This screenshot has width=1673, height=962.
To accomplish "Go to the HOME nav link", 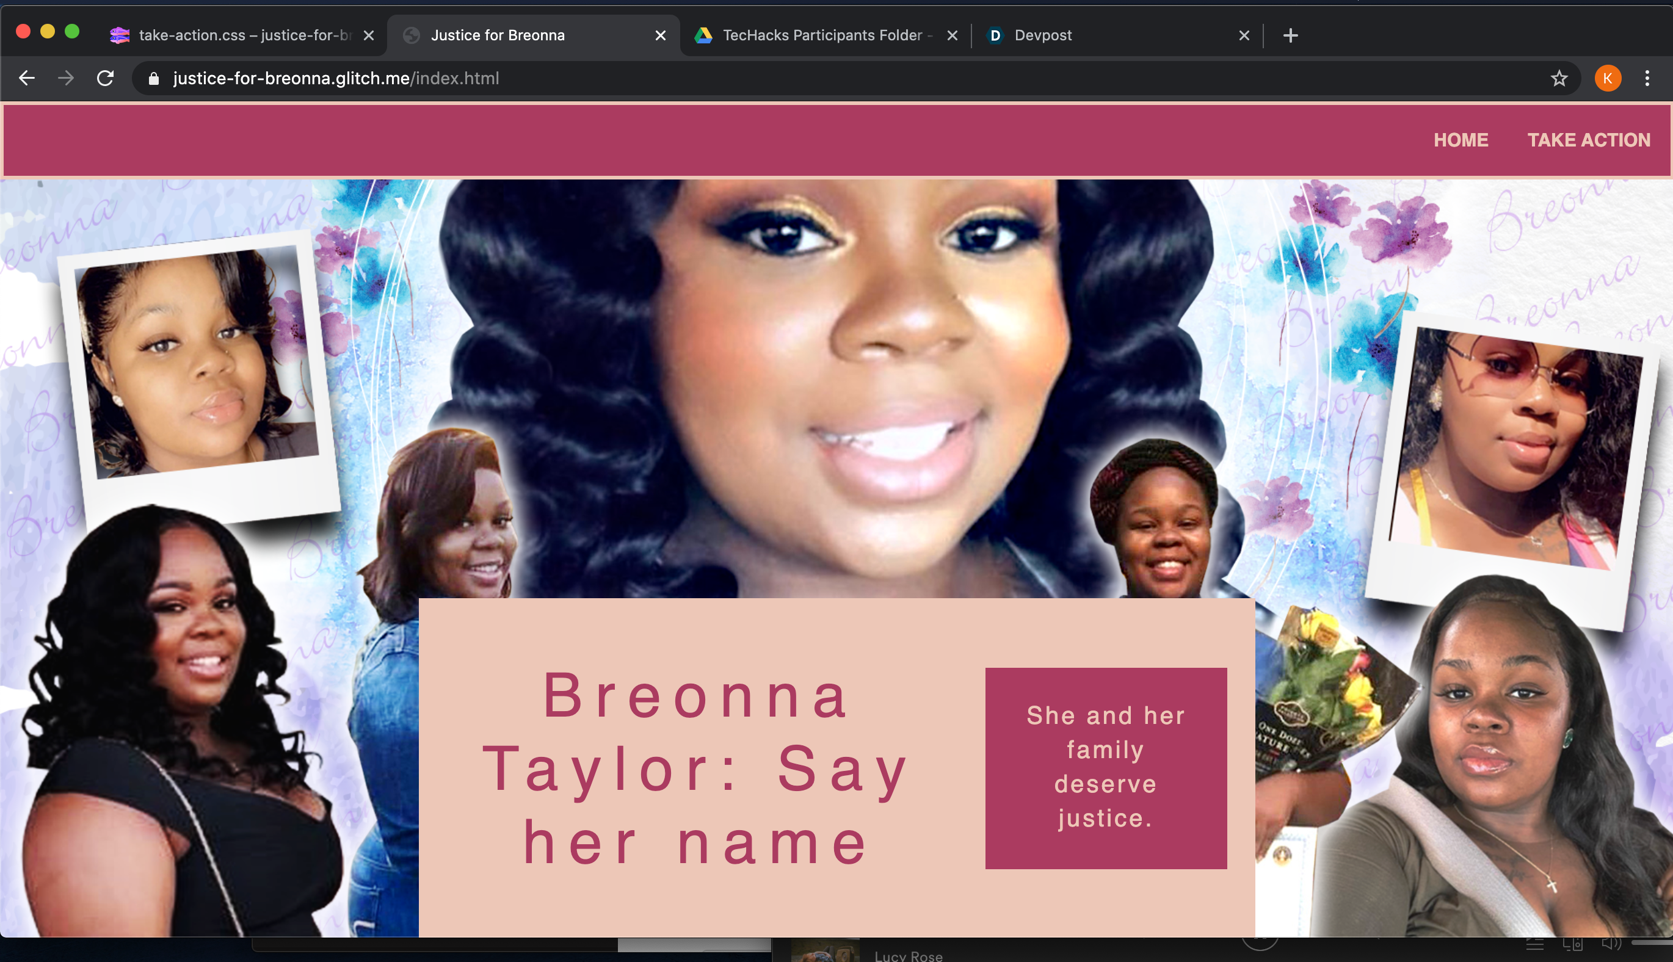I will [1461, 140].
